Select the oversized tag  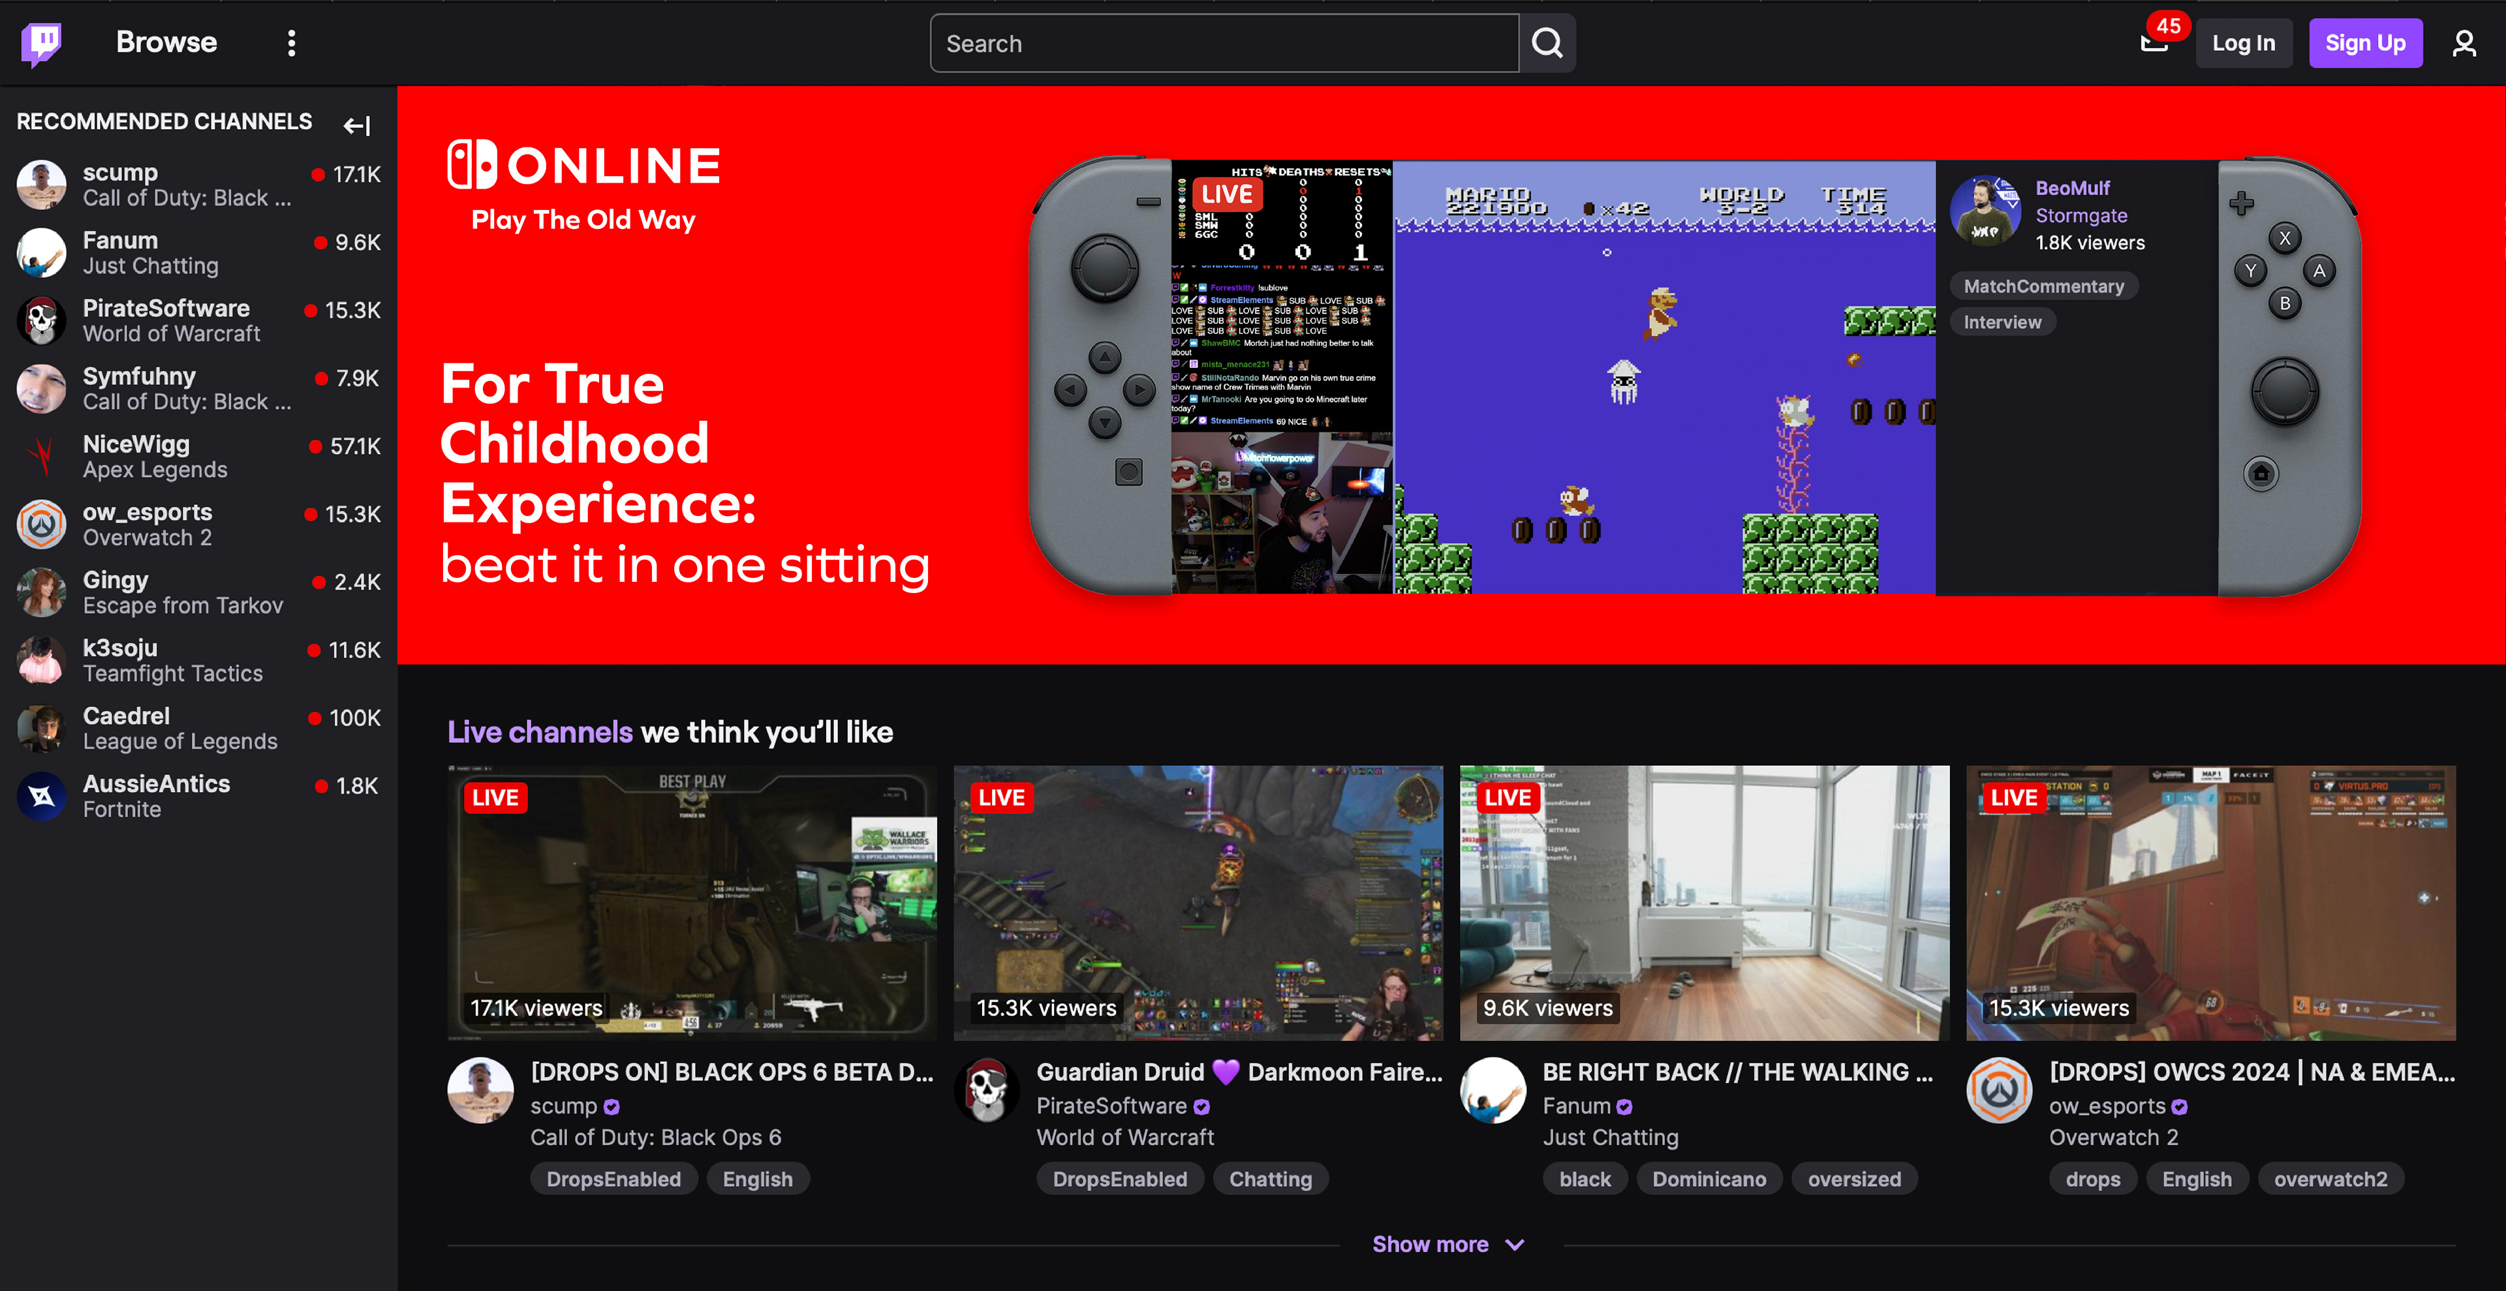1854,1179
